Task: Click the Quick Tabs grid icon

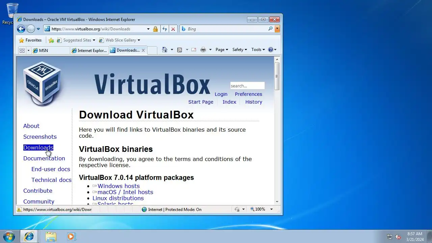Action: coord(22,50)
